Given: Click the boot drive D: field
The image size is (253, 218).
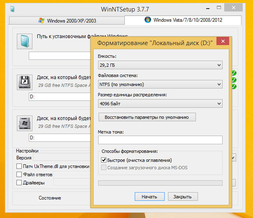Looking at the screenshot, I should coord(60,97).
